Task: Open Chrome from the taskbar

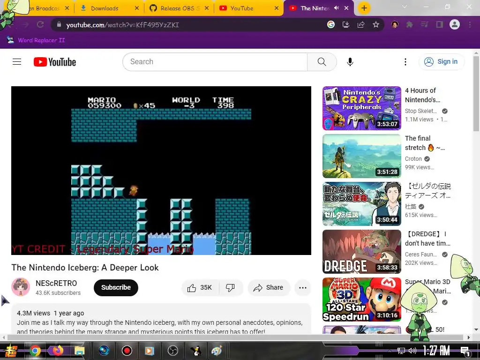Action: (35, 351)
